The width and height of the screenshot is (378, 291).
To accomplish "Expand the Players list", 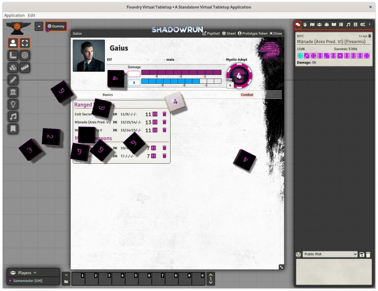I will coord(23,273).
